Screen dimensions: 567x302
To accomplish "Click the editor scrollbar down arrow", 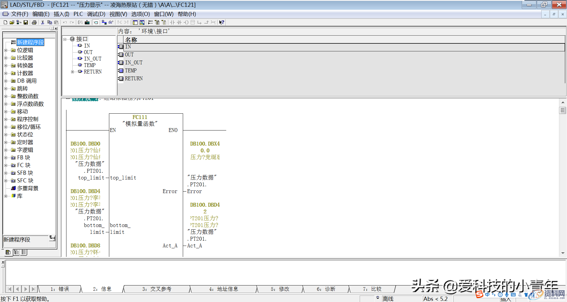I will (563, 253).
